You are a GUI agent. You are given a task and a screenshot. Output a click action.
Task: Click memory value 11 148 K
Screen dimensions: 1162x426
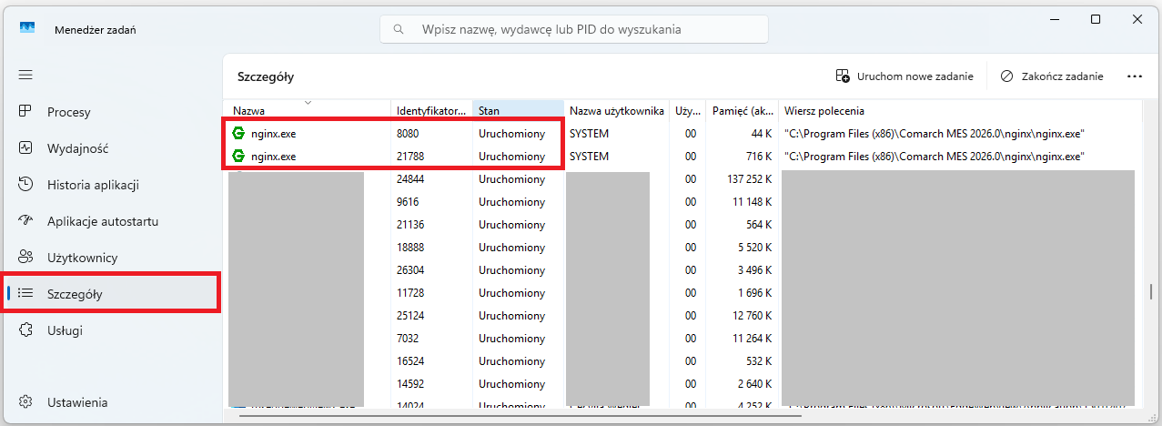pyautogui.click(x=752, y=202)
